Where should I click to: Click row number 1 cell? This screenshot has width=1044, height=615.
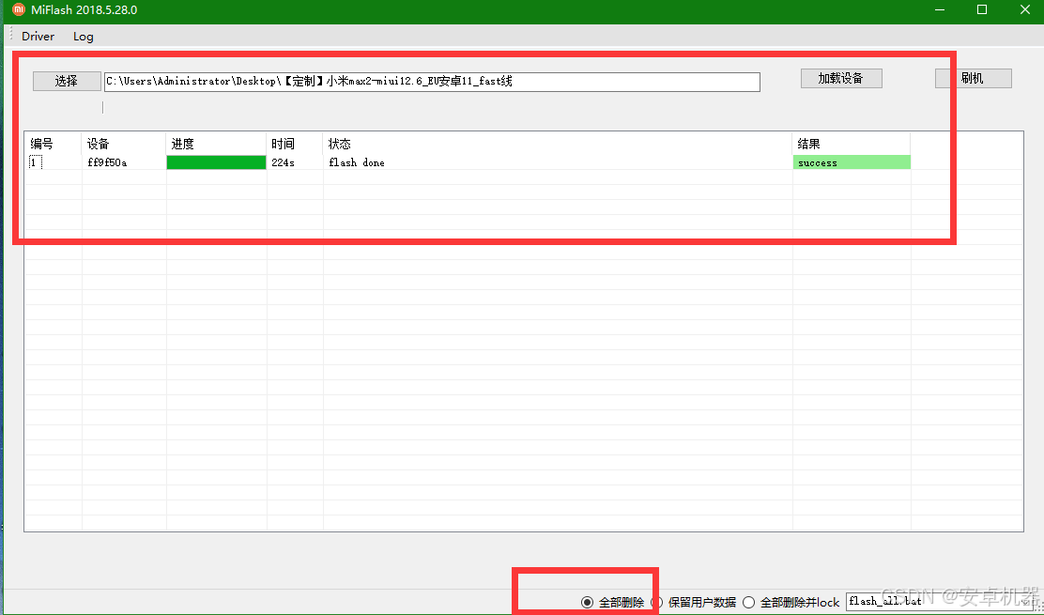point(35,162)
